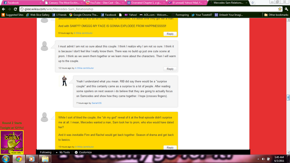The image size is (290, 163).
Task: Click the avatar beside the 12 hours ago comment
Action: pos(44,46)
